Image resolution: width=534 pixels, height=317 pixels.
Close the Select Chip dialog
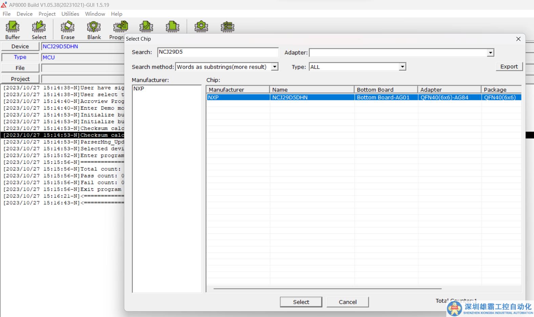[518, 39]
